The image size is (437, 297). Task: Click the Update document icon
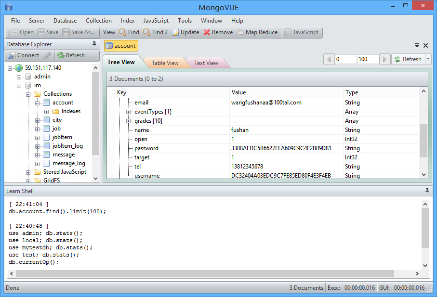point(175,33)
